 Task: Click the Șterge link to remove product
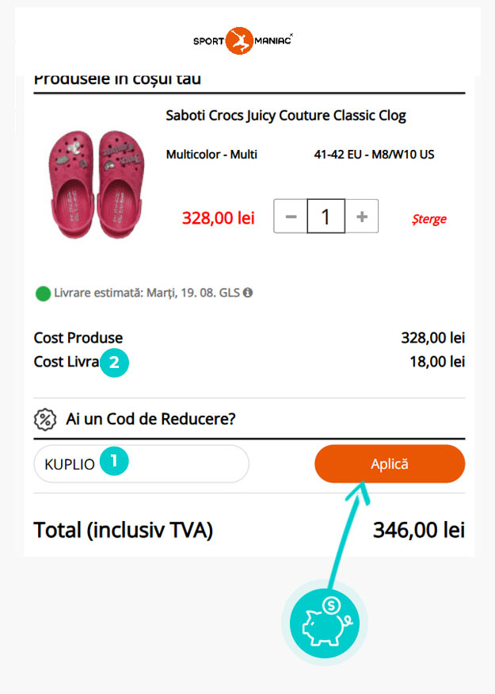point(429,219)
